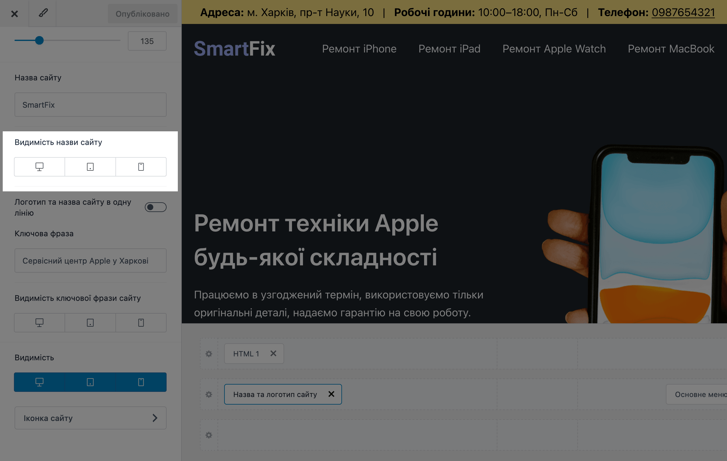Toggle mobile icon under Видимість section
This screenshot has width=727, height=461.
click(141, 382)
